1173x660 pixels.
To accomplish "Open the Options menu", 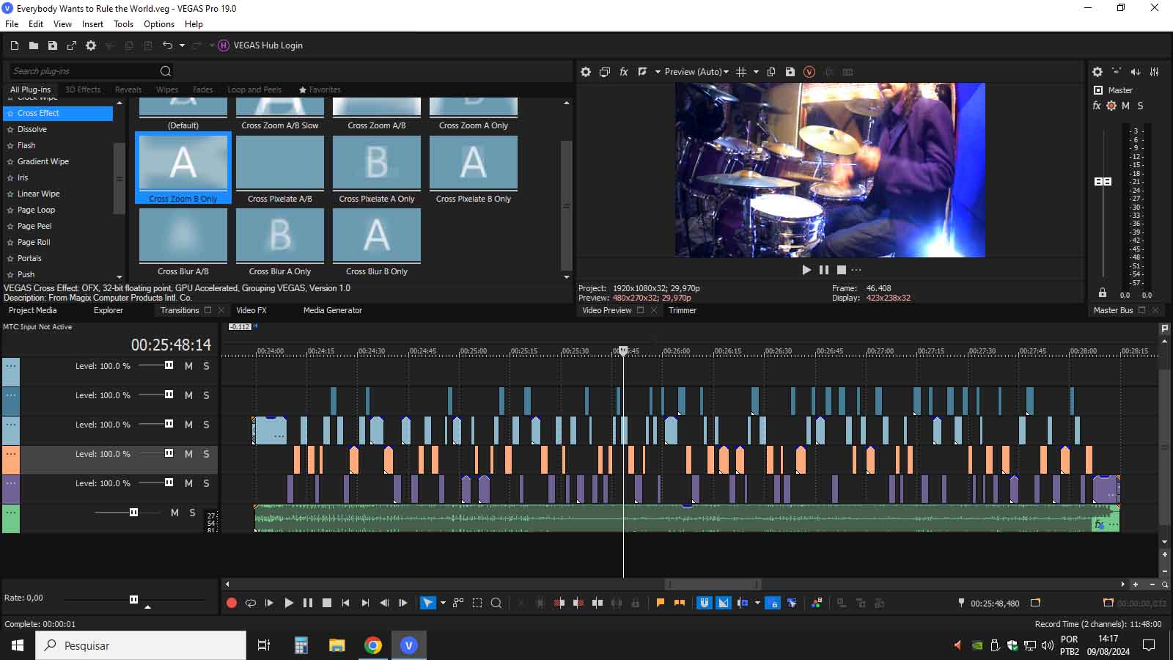I will [x=159, y=24].
